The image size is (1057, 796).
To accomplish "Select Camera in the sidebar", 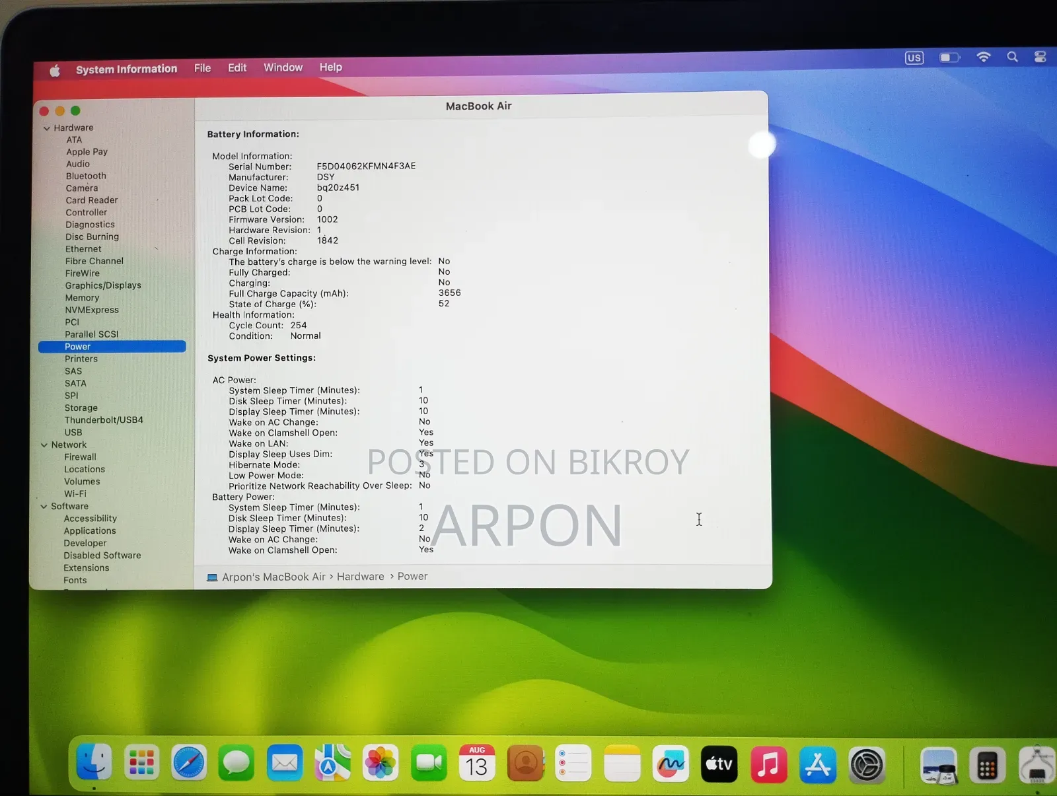I will point(82,188).
